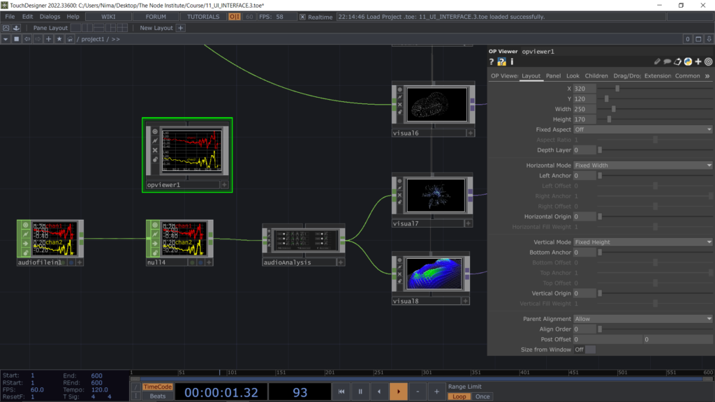Click the X value field showing 320
Image resolution: width=715 pixels, height=402 pixels.
pyautogui.click(x=584, y=89)
